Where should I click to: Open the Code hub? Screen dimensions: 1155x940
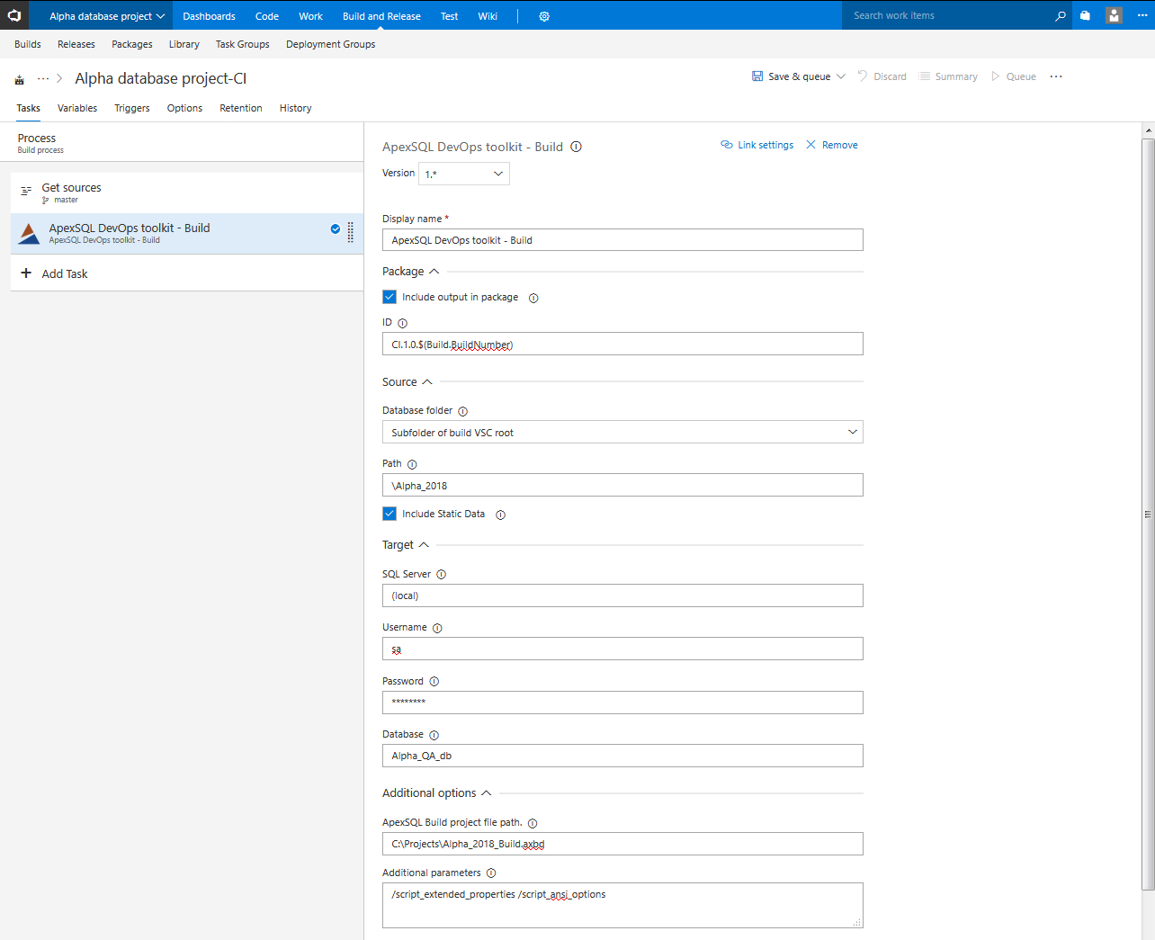pos(267,16)
